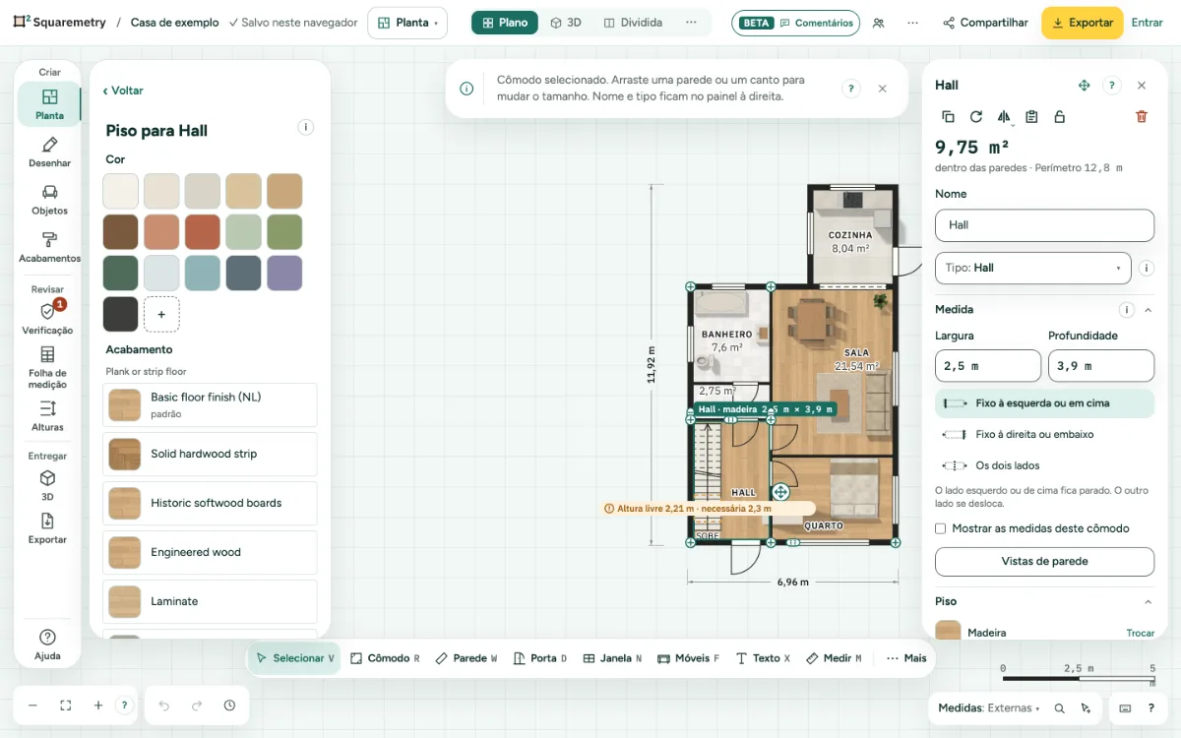Viewport: 1181px width, 738px height.
Task: Open the Medidas: Externas dropdown
Action: [x=989, y=707]
